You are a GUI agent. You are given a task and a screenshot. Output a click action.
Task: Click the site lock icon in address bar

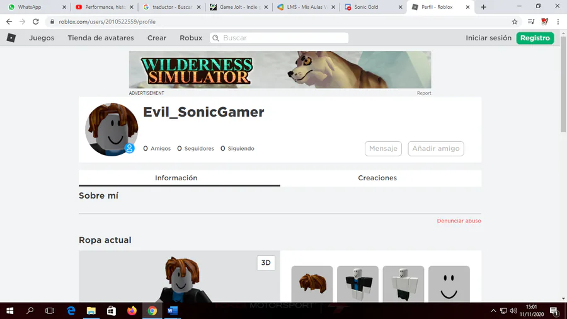(52, 21)
